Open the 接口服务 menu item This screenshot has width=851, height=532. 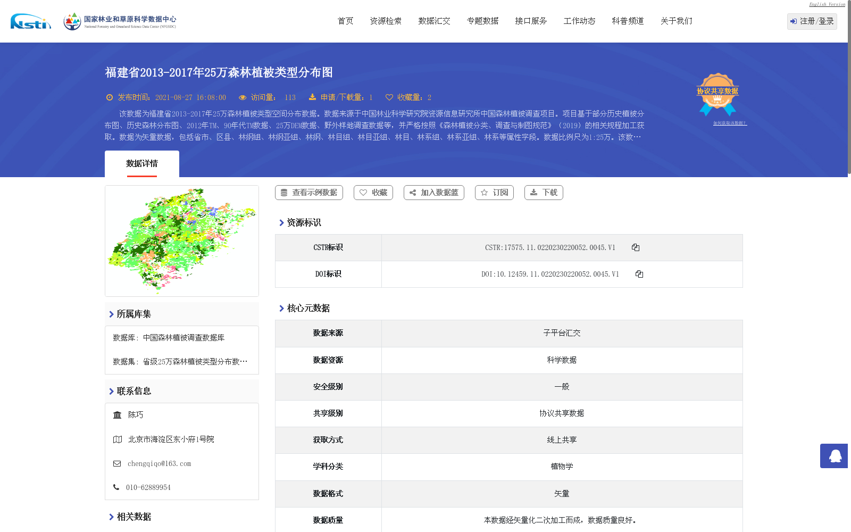(531, 21)
